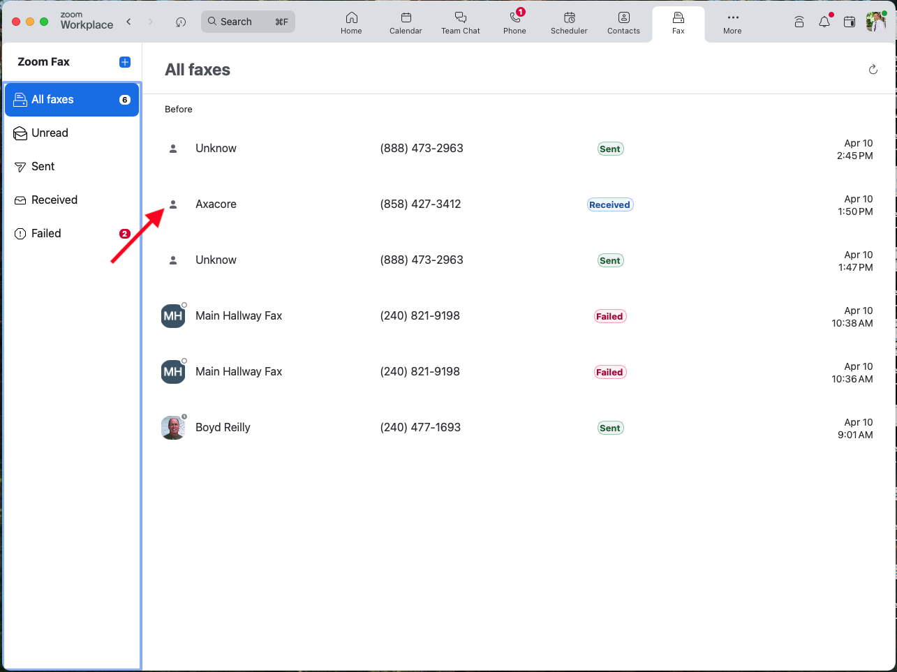Open the Boyd Reilly fax entry
The width and height of the screenshot is (897, 672).
click(x=518, y=428)
